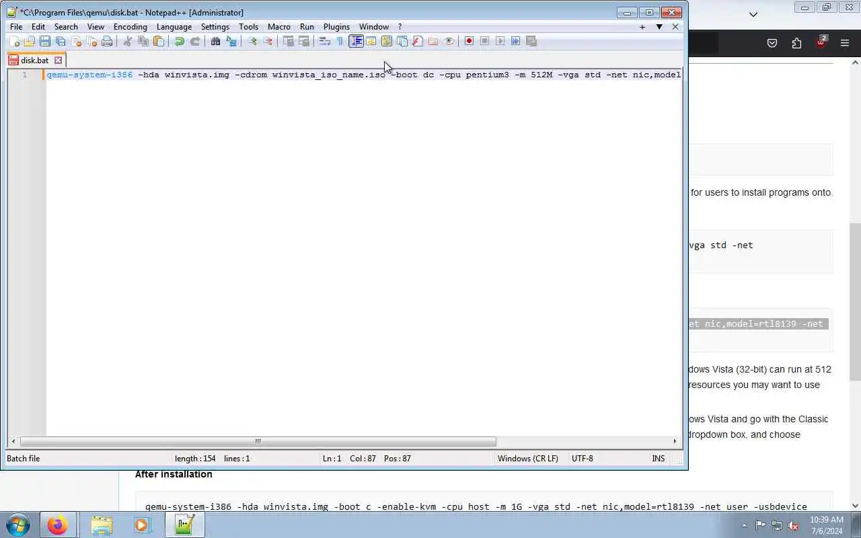Save disk.bat with the Save icon
The width and height of the screenshot is (861, 538).
tap(45, 41)
